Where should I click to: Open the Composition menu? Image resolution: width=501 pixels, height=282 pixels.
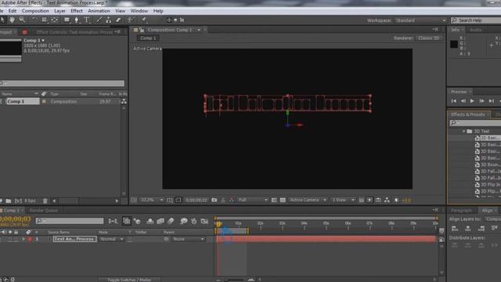click(x=35, y=11)
